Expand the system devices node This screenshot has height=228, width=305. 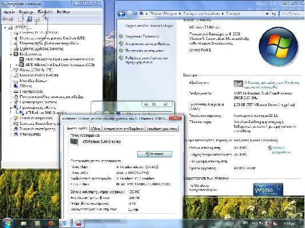tap(11, 129)
